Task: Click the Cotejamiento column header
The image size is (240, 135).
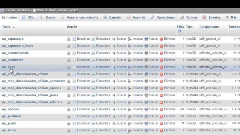Action: point(209,27)
